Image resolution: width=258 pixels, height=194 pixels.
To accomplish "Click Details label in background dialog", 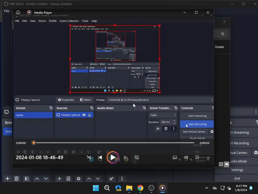I will click(x=219, y=47).
